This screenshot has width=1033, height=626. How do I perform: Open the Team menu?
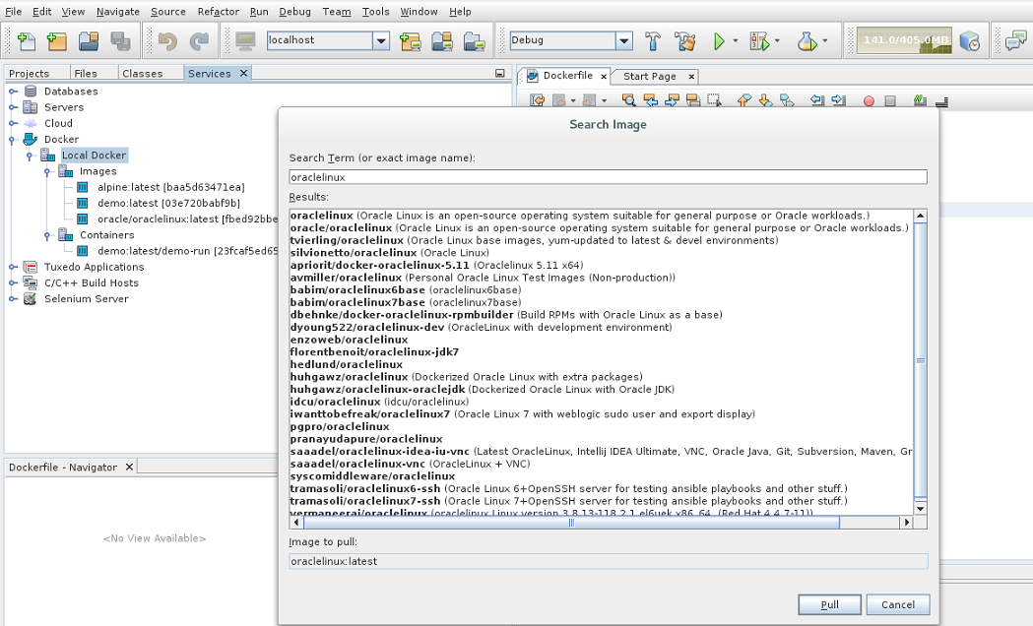point(336,11)
